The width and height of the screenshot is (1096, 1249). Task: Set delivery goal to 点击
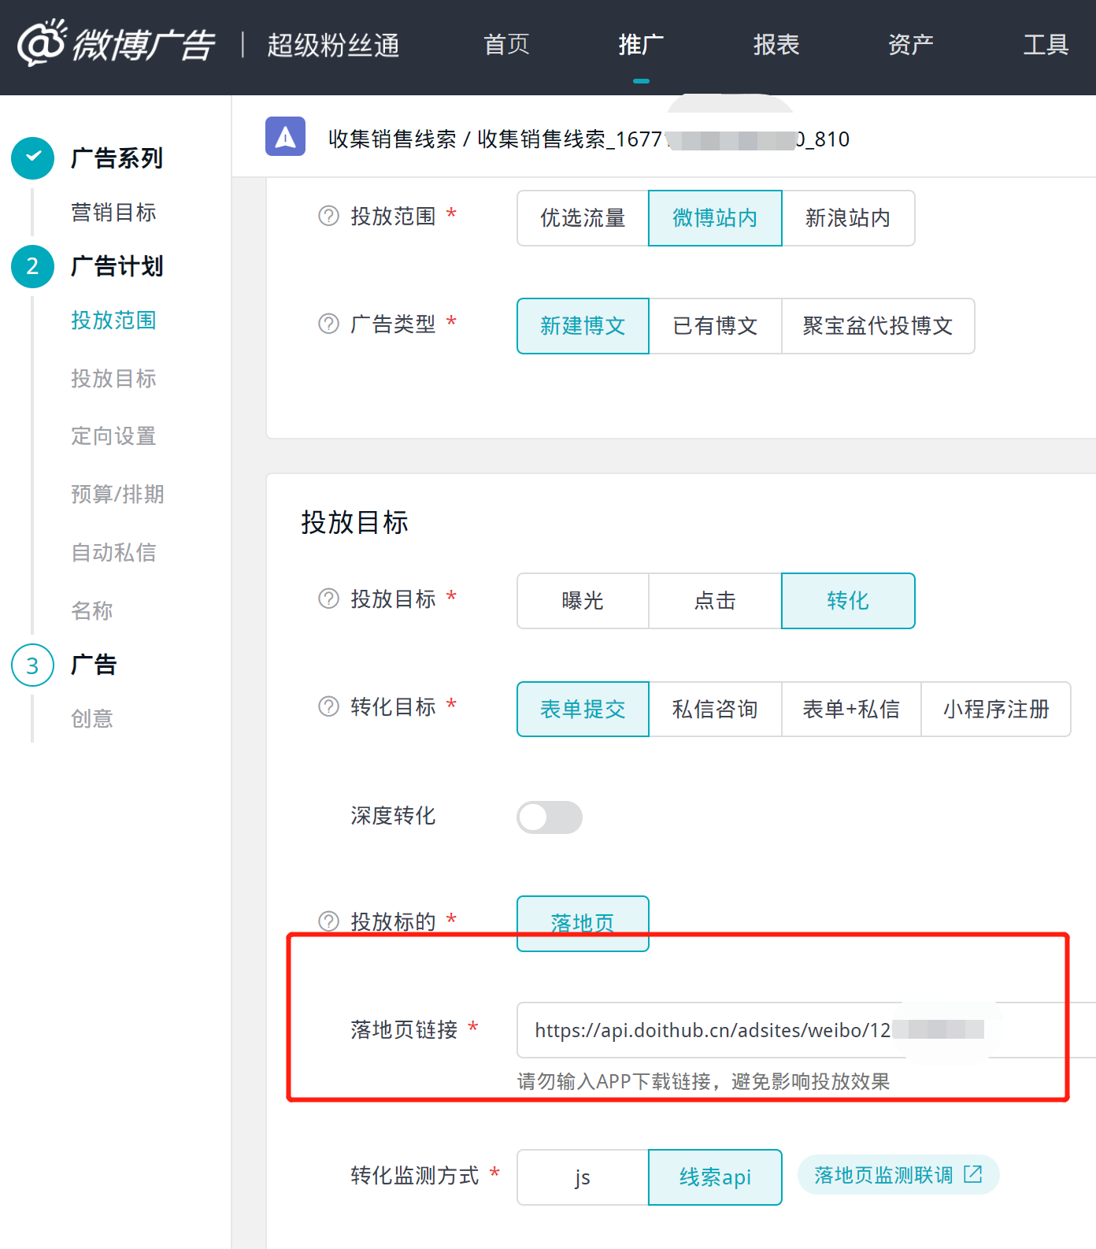click(x=715, y=601)
